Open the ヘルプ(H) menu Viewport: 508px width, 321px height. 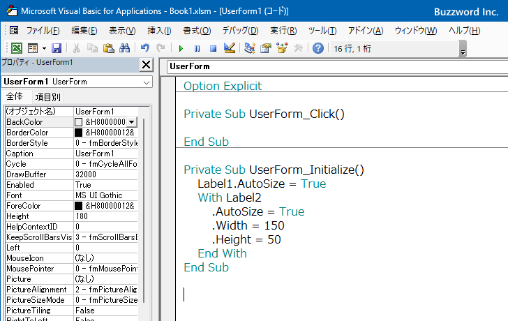click(x=464, y=31)
